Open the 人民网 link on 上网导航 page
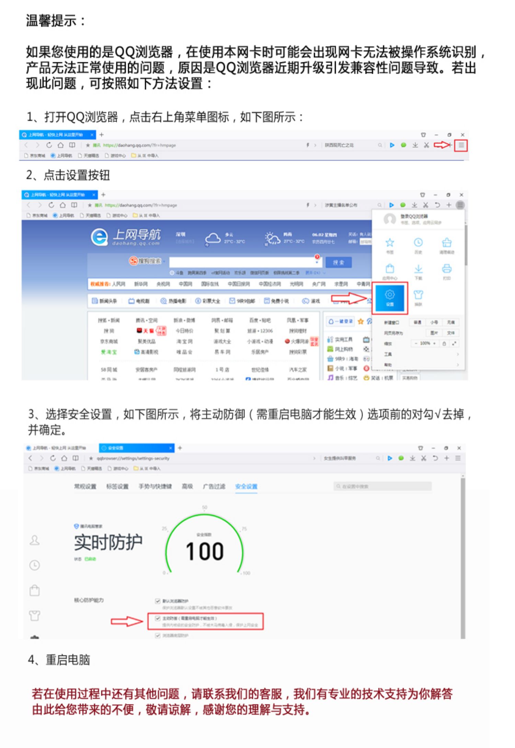The height and width of the screenshot is (748, 515). 118,284
